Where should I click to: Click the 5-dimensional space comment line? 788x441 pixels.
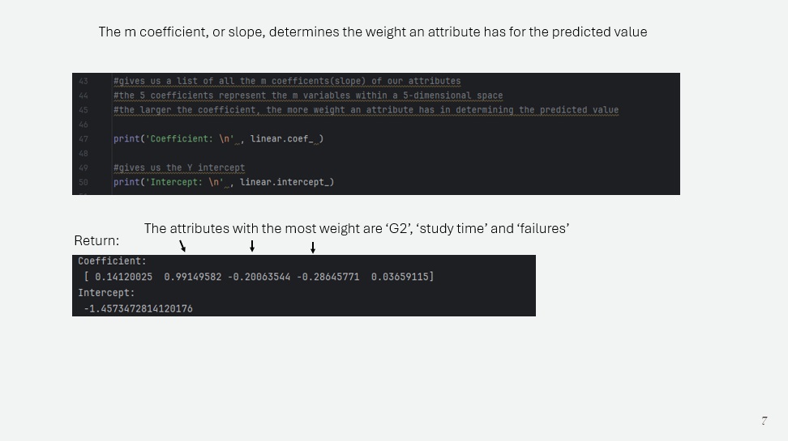[x=308, y=95]
